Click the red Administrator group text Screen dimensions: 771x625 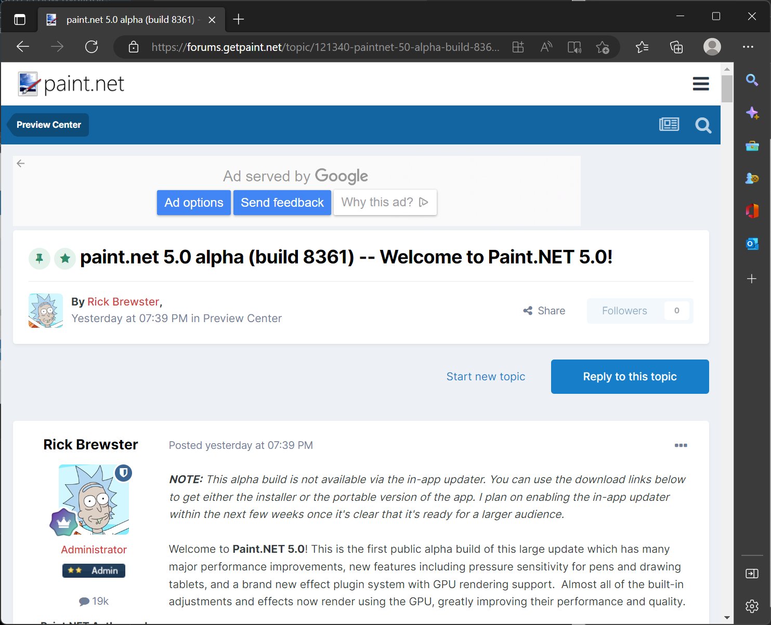94,550
